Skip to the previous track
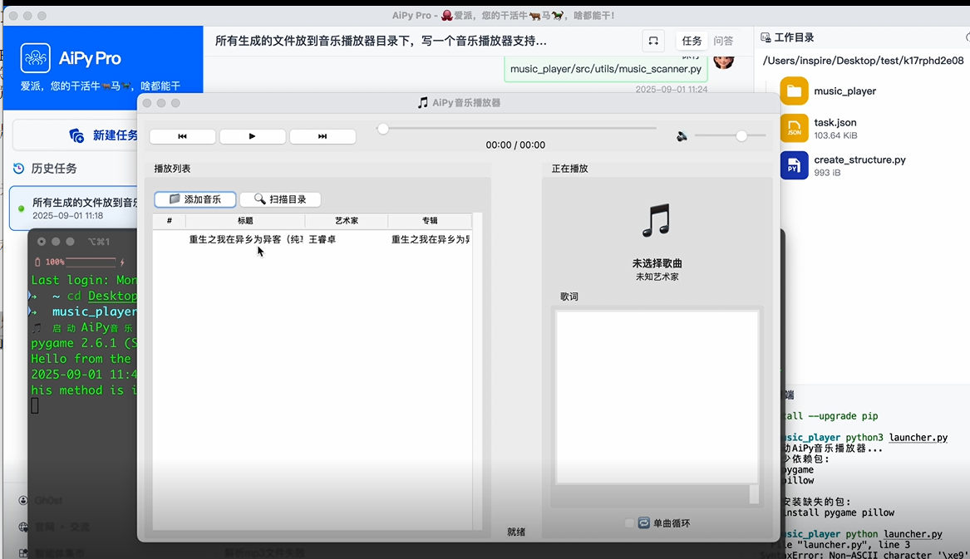This screenshot has width=970, height=559. (183, 136)
